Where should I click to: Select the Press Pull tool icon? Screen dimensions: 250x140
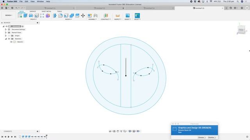point(55,16)
